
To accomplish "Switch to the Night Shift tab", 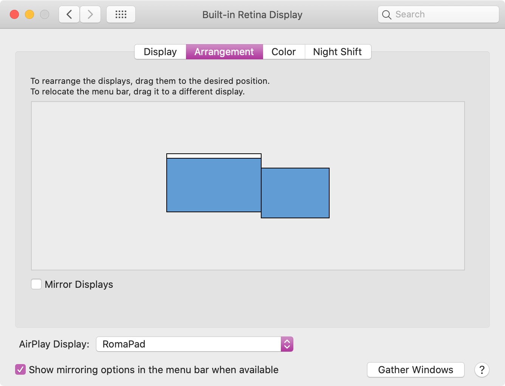I will 337,52.
